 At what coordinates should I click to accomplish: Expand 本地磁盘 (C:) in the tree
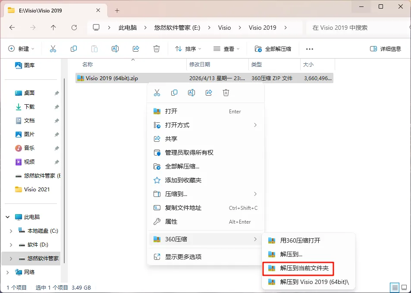click(11, 231)
